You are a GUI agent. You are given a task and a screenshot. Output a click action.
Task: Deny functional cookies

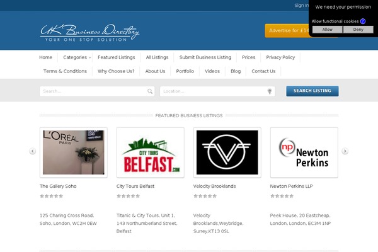click(358, 30)
